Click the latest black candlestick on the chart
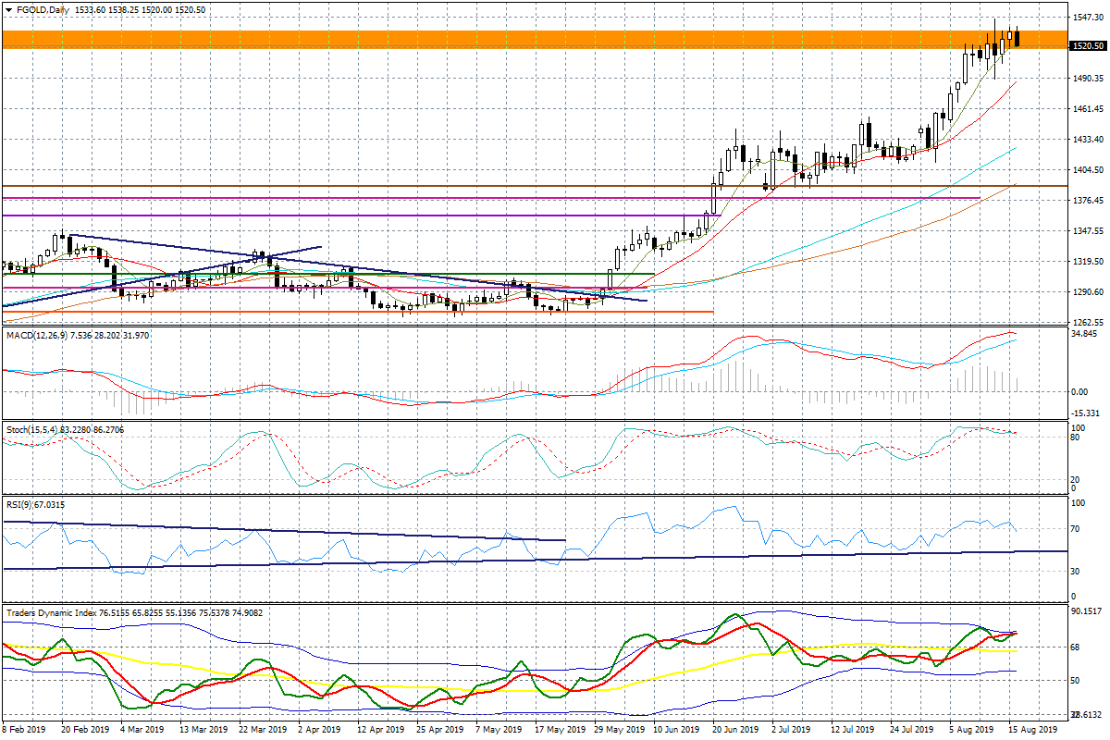Screen dimensions: 1110x740 pos(1018,38)
